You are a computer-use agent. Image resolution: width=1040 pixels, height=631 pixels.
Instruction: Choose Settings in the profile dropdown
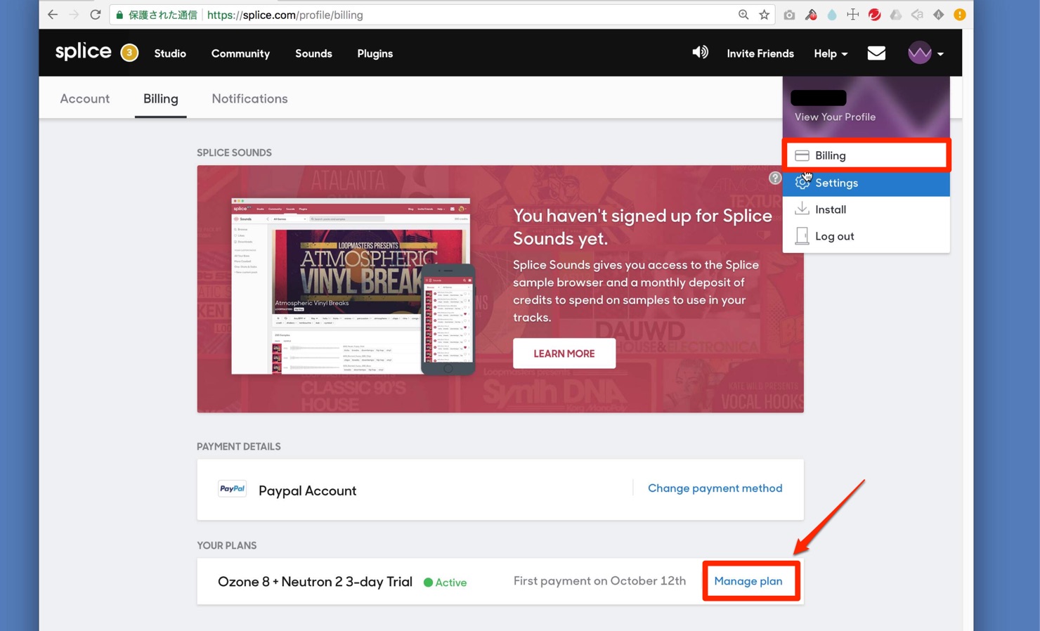point(866,183)
